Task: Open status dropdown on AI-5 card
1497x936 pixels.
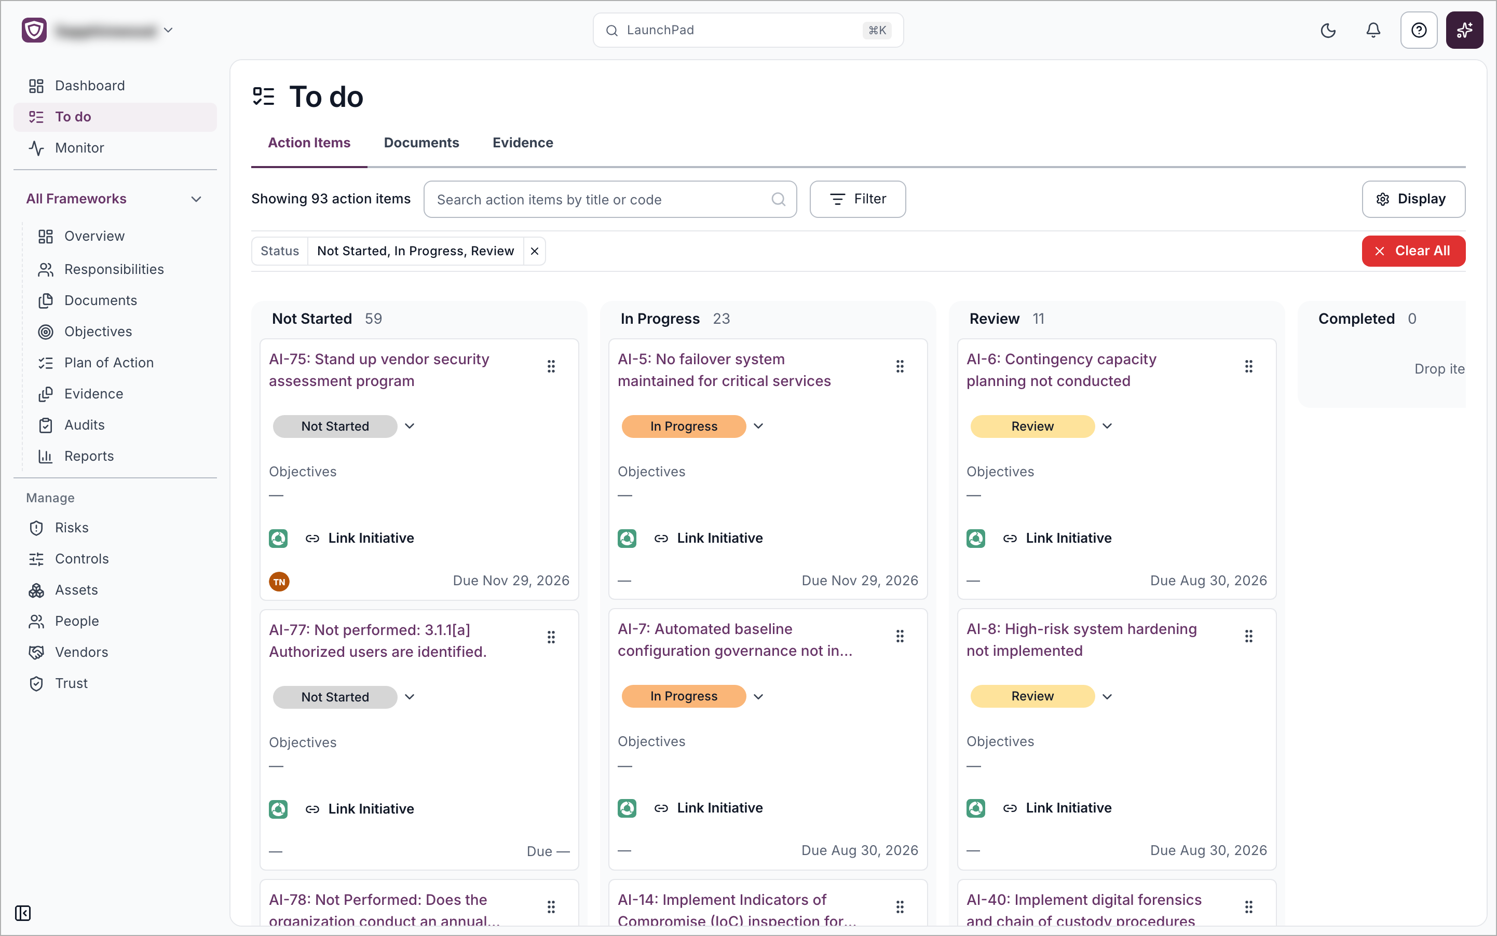Action: click(758, 426)
